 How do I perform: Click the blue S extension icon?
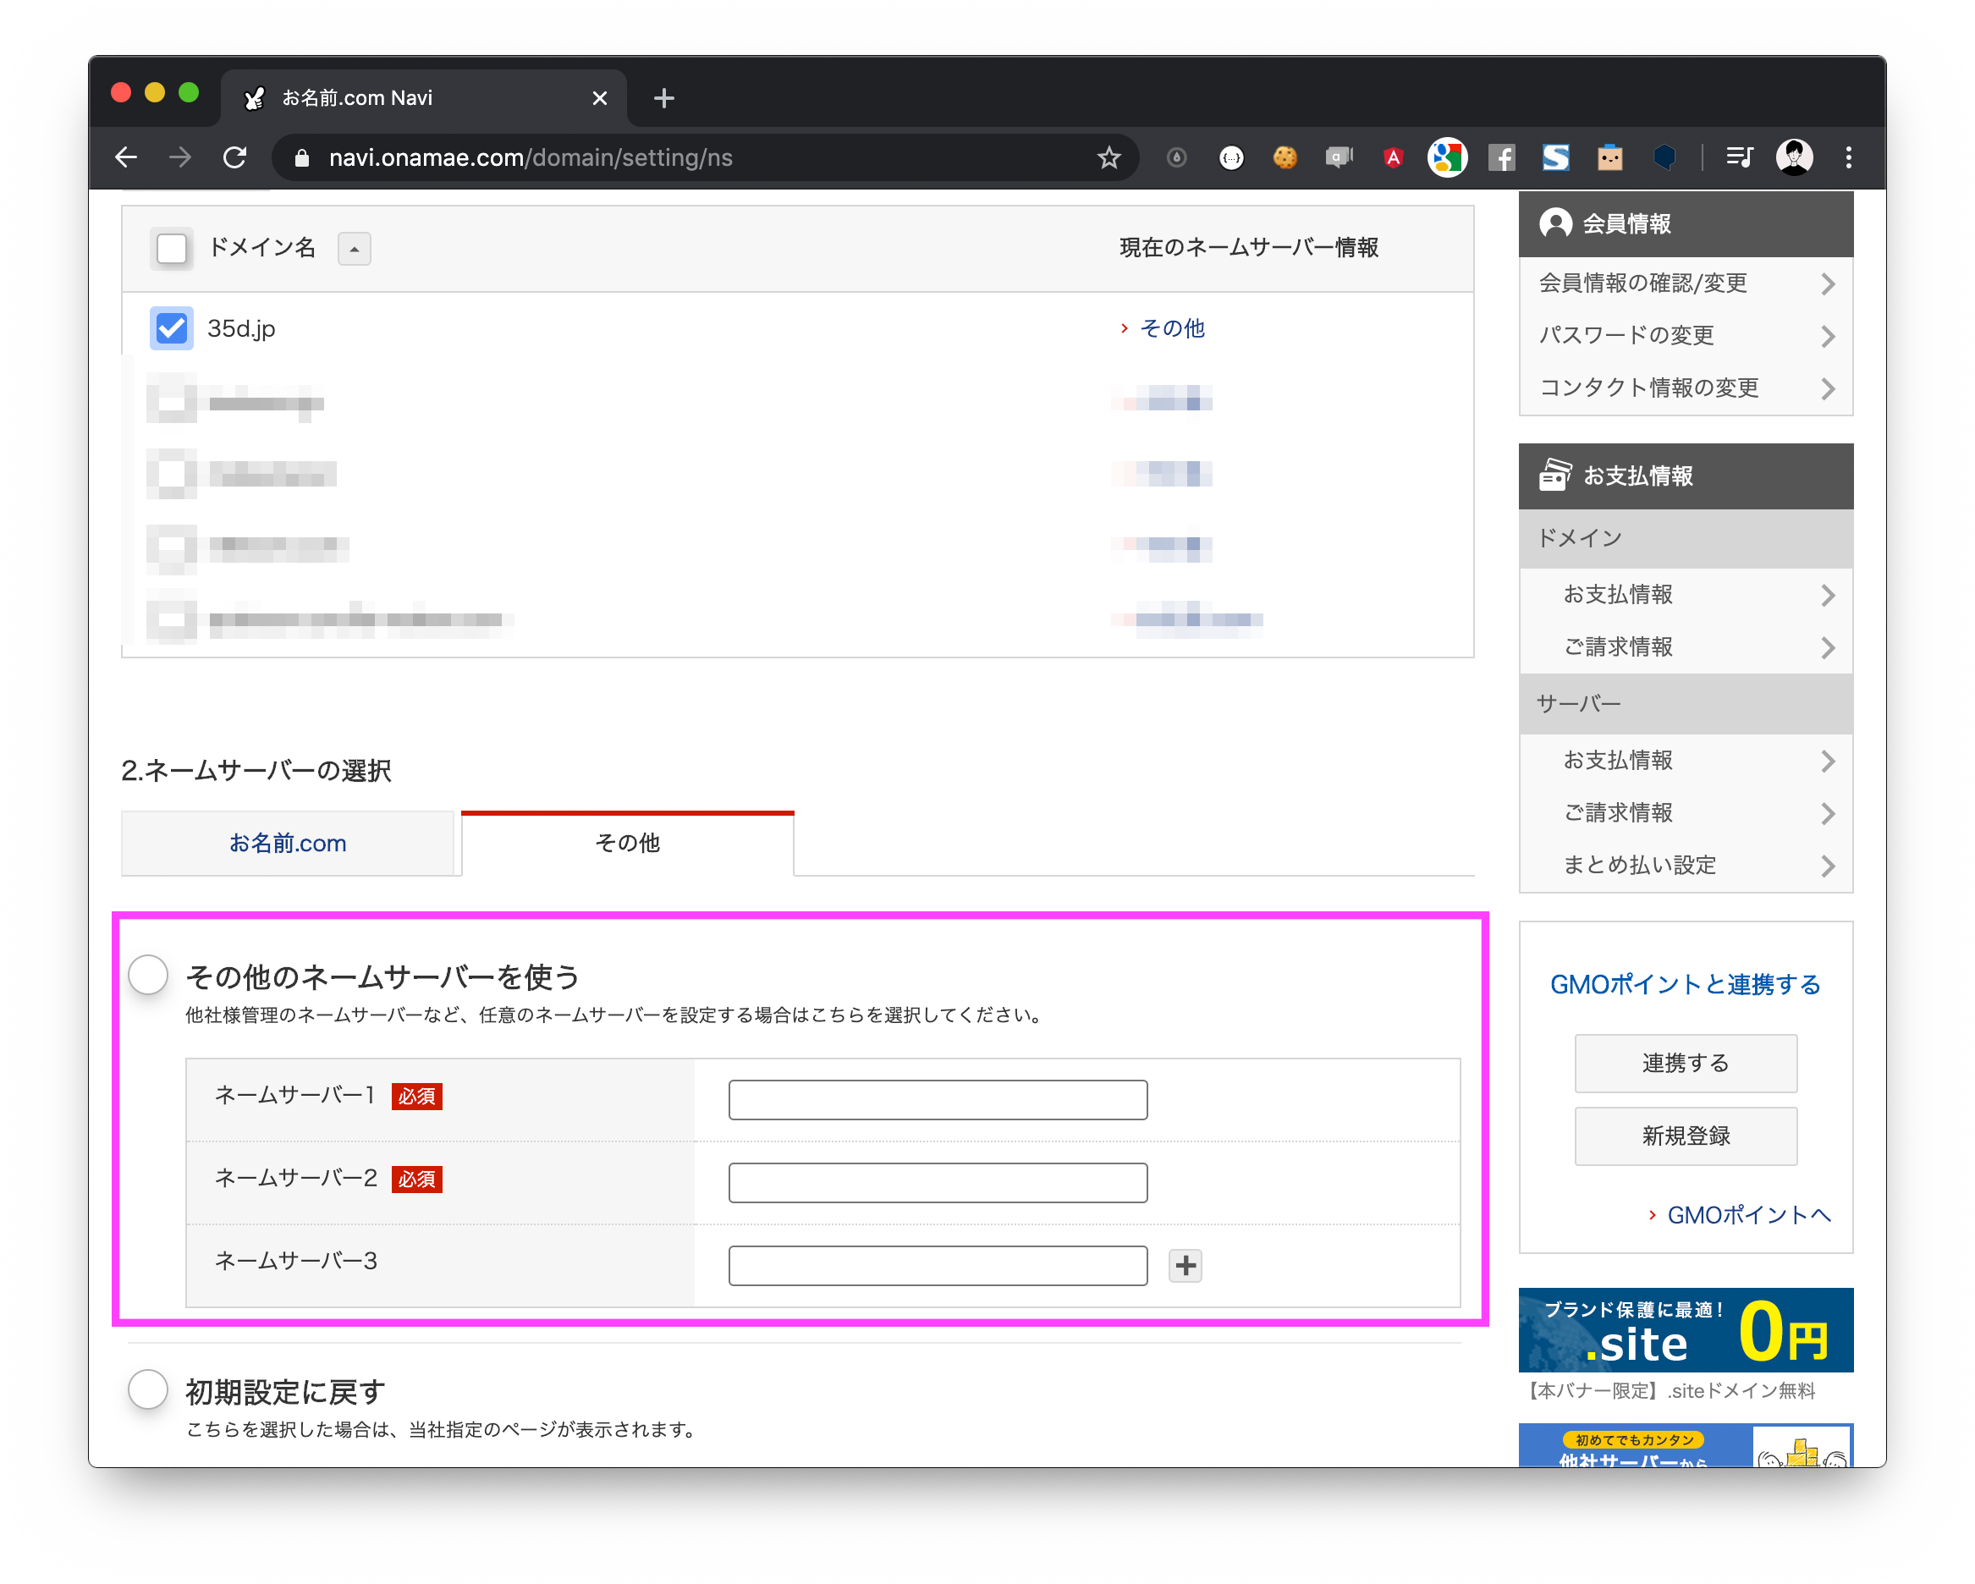(1554, 157)
